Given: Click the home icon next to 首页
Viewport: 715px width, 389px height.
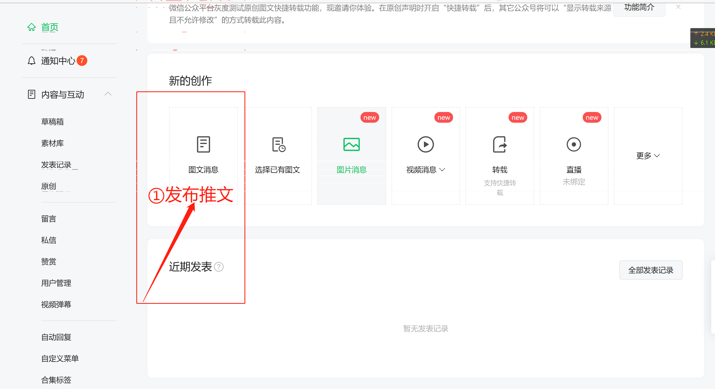Looking at the screenshot, I should point(32,27).
